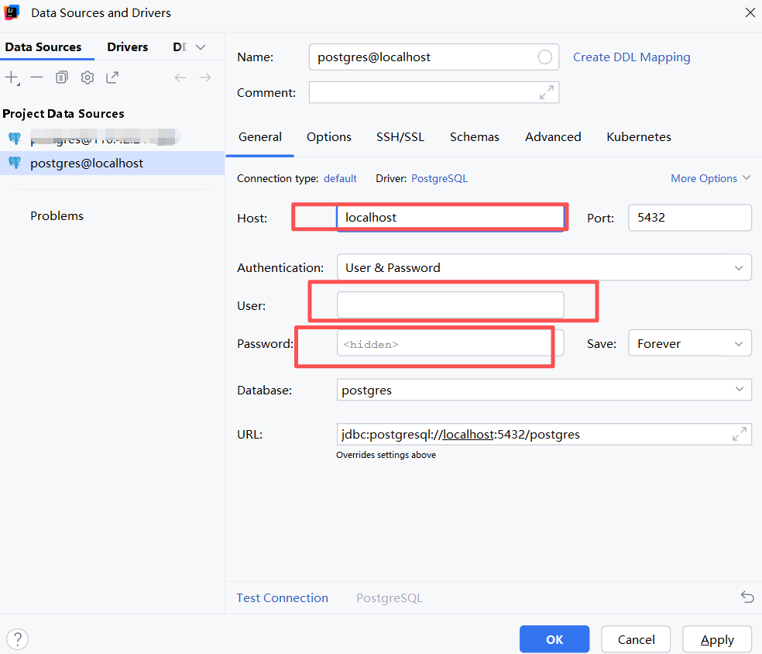Open the Schemas tab
Screen dimensions: 762x654
pyautogui.click(x=475, y=137)
